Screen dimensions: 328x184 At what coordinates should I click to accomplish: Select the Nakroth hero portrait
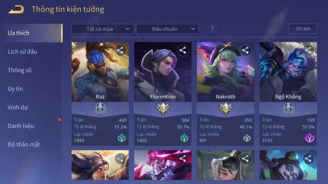pos(226,72)
